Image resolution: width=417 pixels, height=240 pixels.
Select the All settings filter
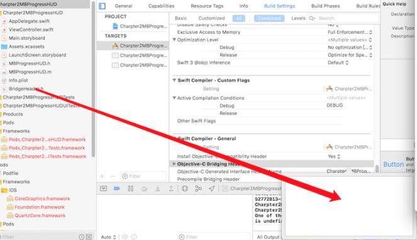238,18
